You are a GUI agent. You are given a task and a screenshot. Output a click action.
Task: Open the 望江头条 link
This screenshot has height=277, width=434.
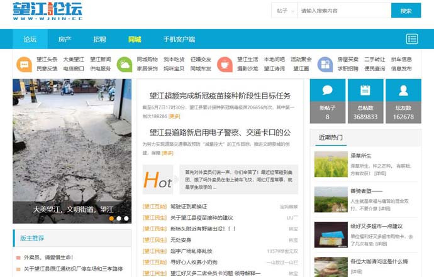click(47, 59)
